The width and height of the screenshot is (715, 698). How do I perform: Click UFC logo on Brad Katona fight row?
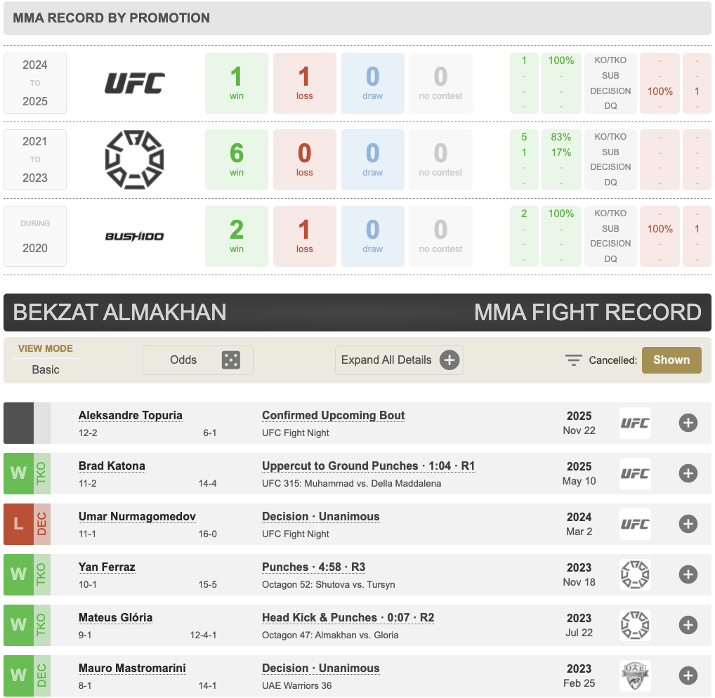[x=635, y=473]
